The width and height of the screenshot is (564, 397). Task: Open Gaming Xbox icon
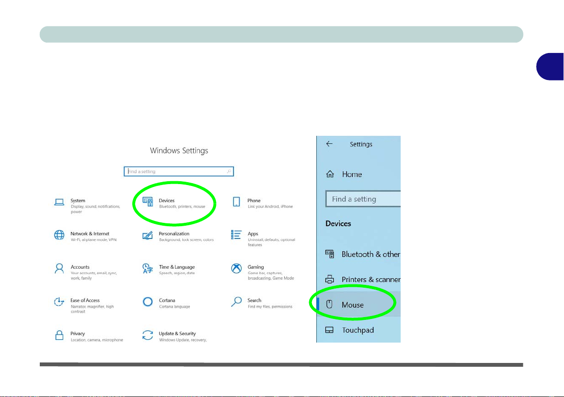(236, 268)
